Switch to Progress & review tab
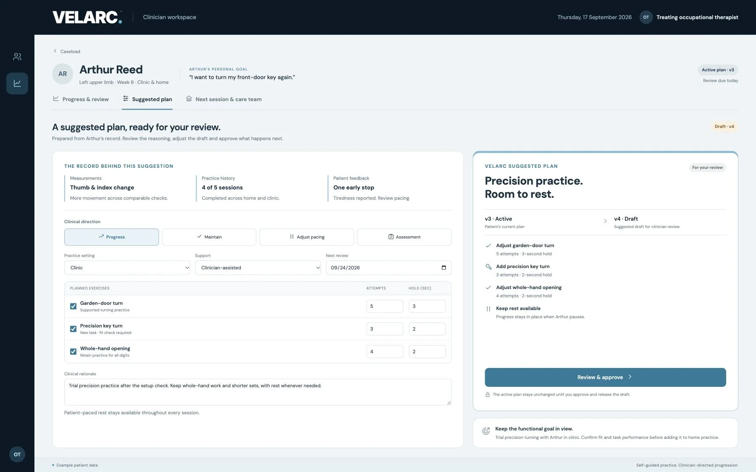 click(x=81, y=99)
